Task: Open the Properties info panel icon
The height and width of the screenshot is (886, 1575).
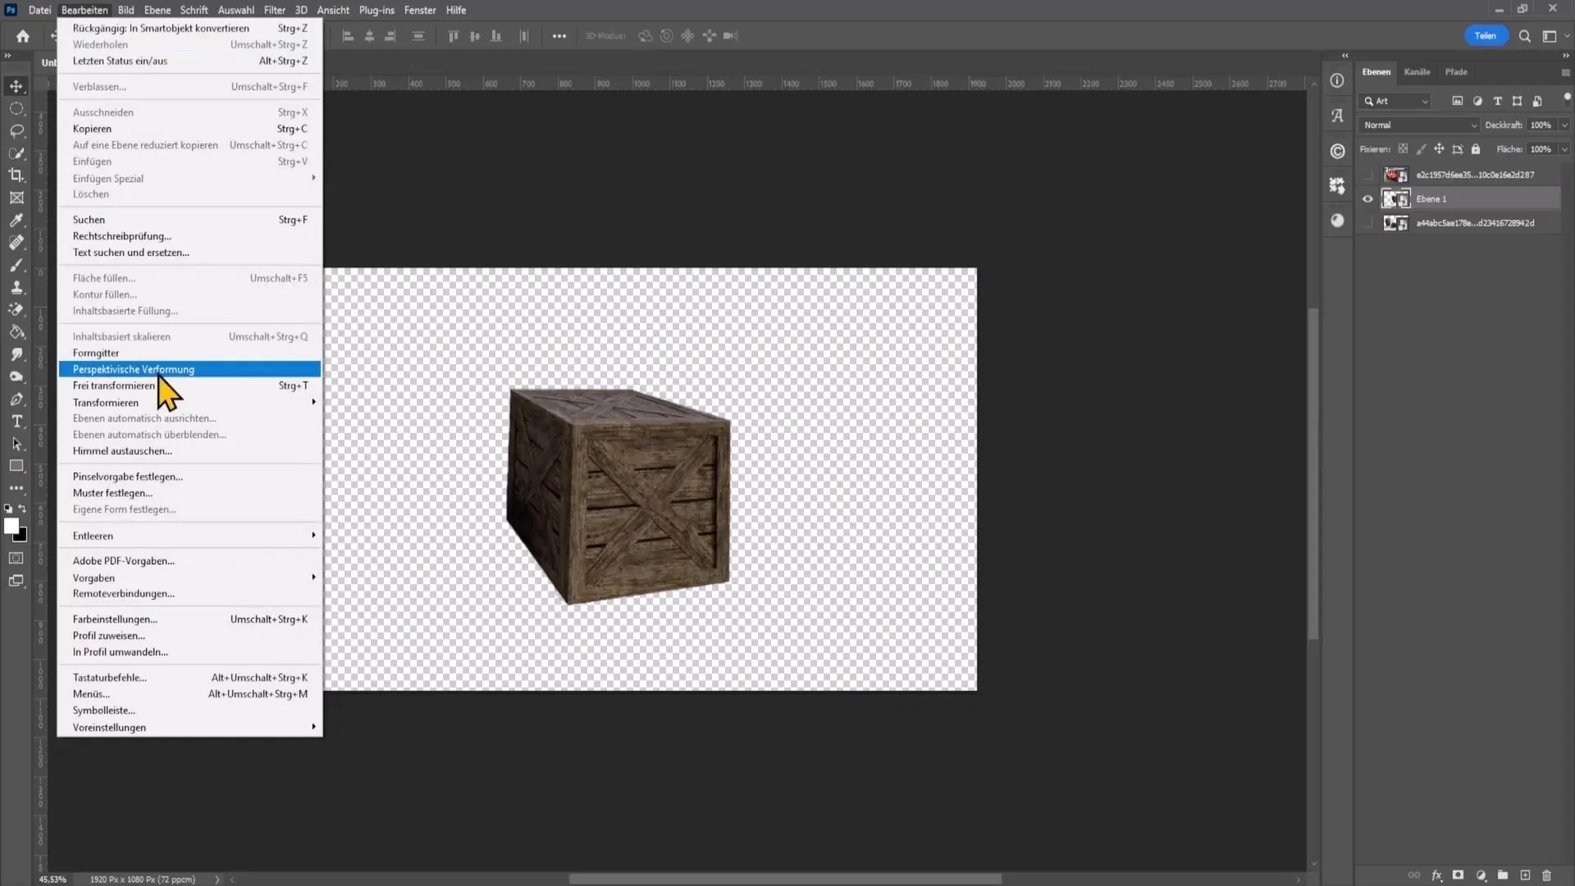Action: tap(1337, 80)
